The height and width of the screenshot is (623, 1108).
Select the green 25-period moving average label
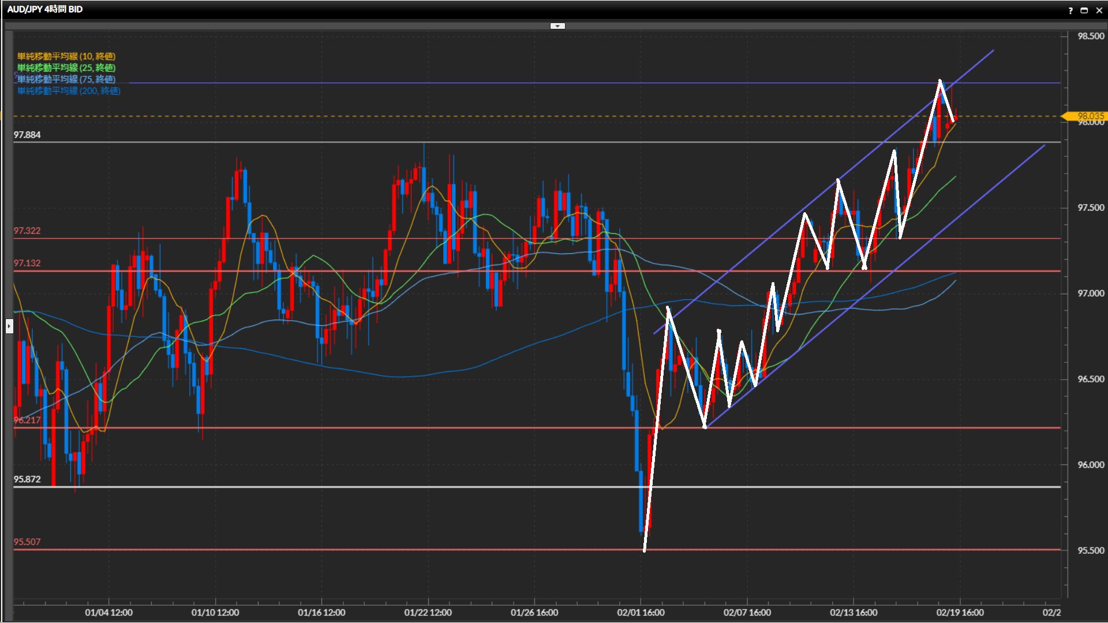[x=66, y=67]
